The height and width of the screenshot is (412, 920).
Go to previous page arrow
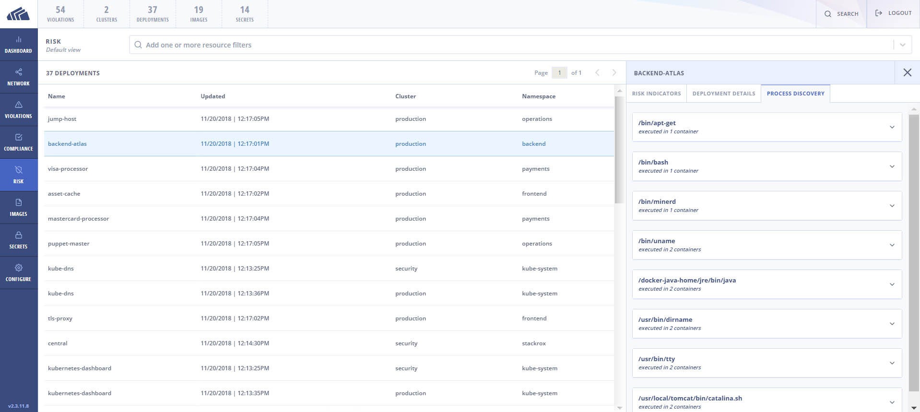(597, 72)
